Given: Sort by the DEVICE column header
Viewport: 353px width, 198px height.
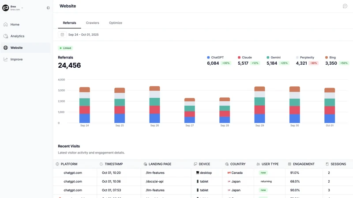Looking at the screenshot, I should click(204, 164).
